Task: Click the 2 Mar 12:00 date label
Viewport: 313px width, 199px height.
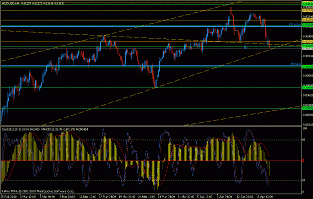Action: click(28, 197)
